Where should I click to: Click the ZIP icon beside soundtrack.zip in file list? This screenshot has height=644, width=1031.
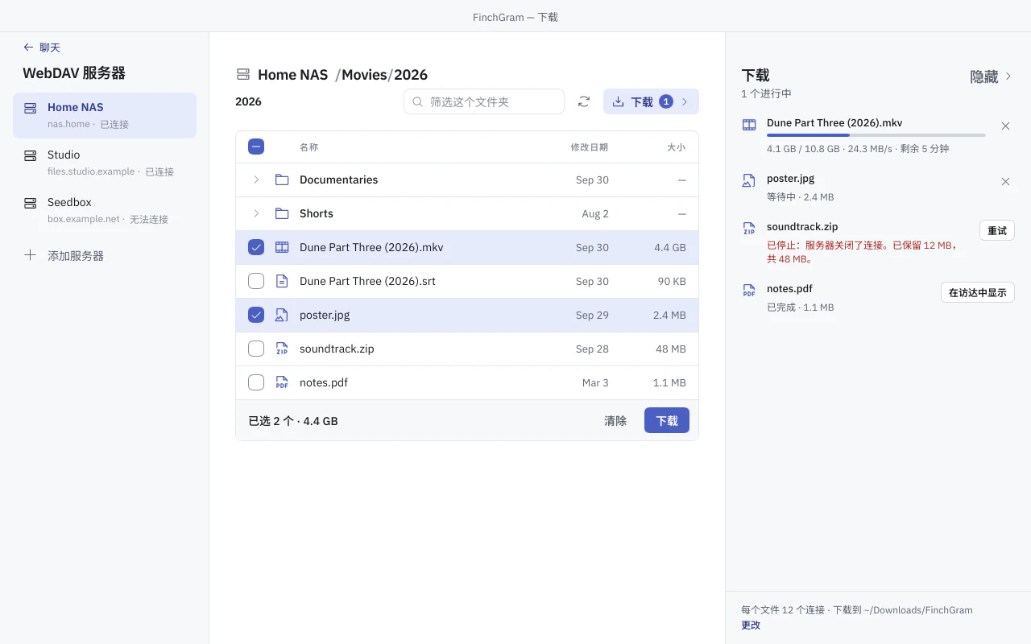click(282, 349)
